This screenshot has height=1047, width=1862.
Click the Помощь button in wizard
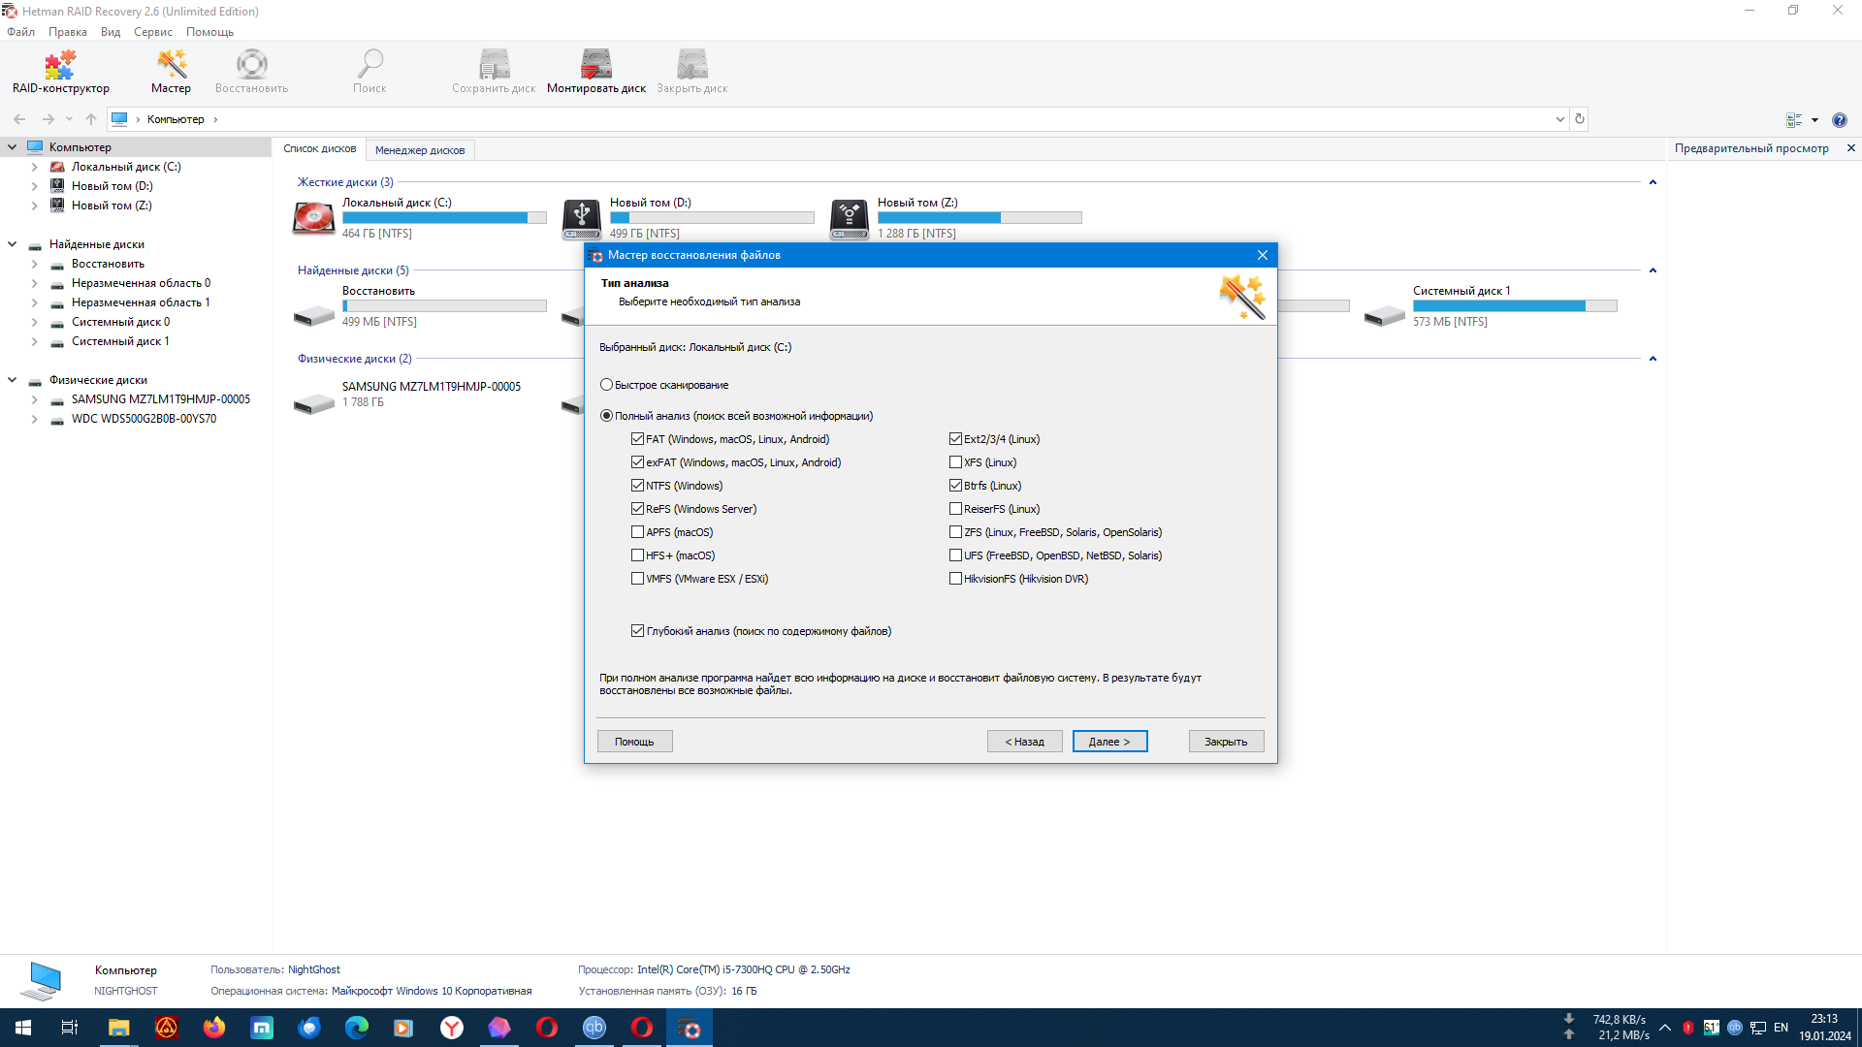pyautogui.click(x=634, y=742)
